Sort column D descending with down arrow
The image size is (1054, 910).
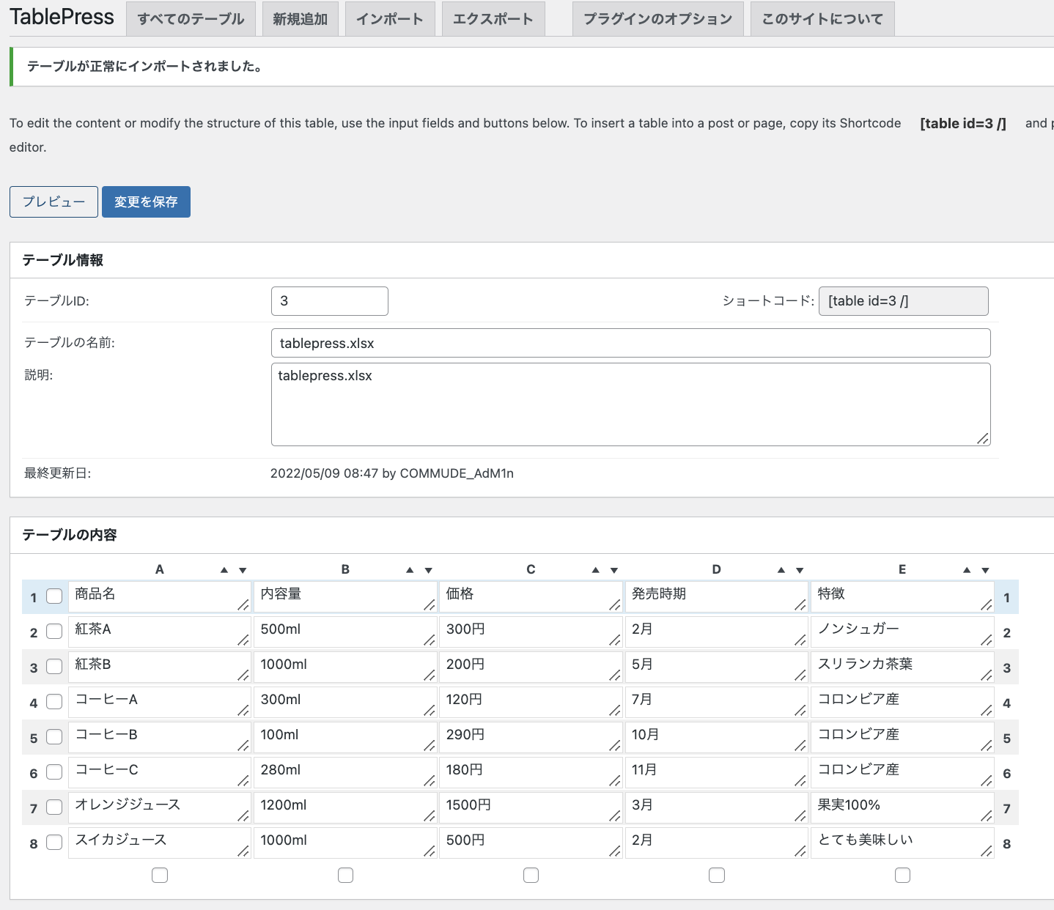pyautogui.click(x=800, y=570)
